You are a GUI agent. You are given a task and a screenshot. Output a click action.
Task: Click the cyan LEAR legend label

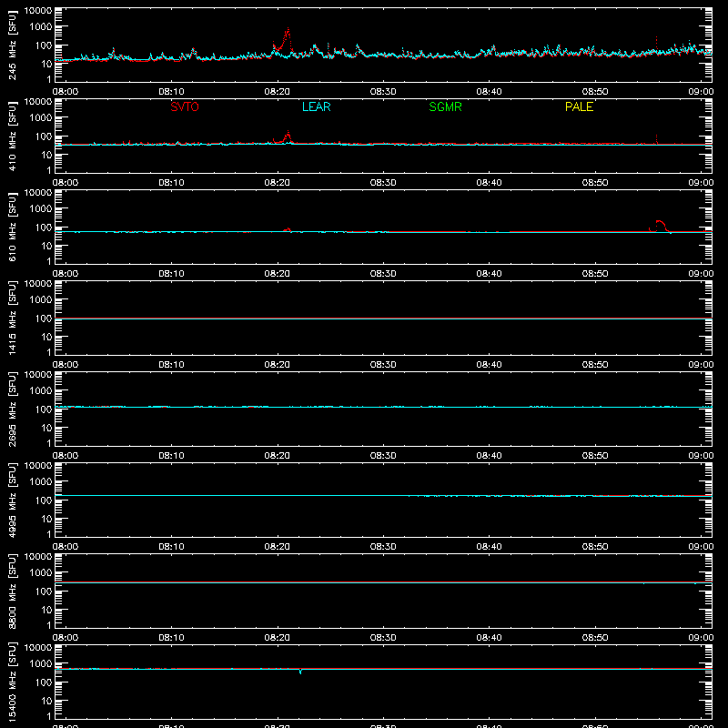[316, 106]
